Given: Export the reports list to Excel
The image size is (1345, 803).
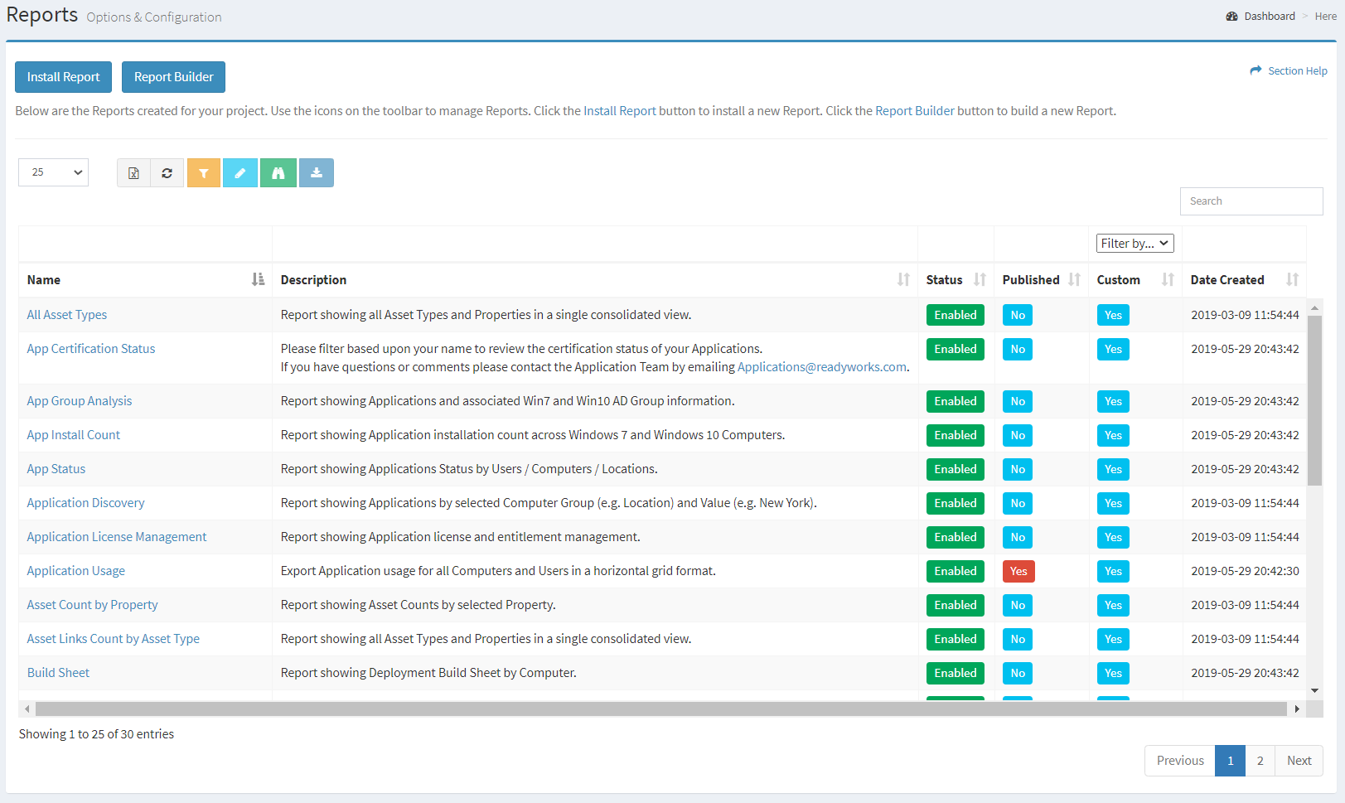Looking at the screenshot, I should pyautogui.click(x=133, y=172).
